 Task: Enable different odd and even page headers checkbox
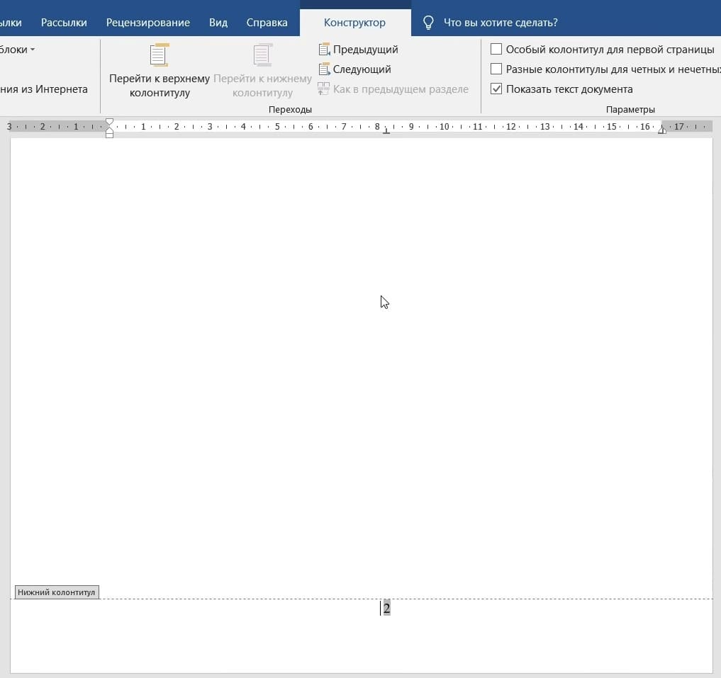point(496,69)
